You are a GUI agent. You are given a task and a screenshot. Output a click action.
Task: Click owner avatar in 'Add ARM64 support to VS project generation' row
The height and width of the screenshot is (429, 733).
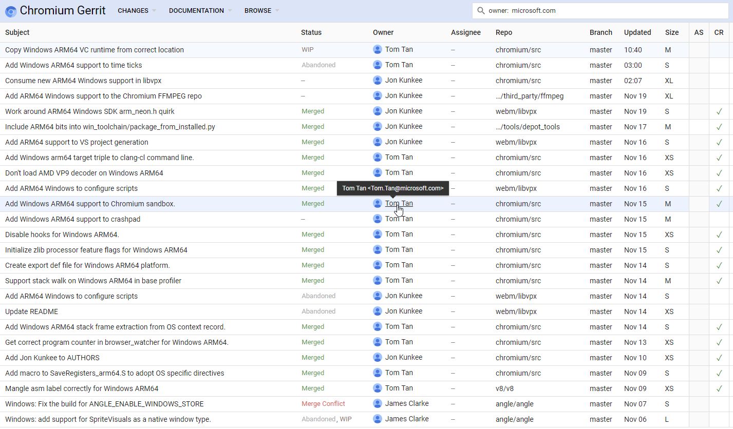pos(378,142)
